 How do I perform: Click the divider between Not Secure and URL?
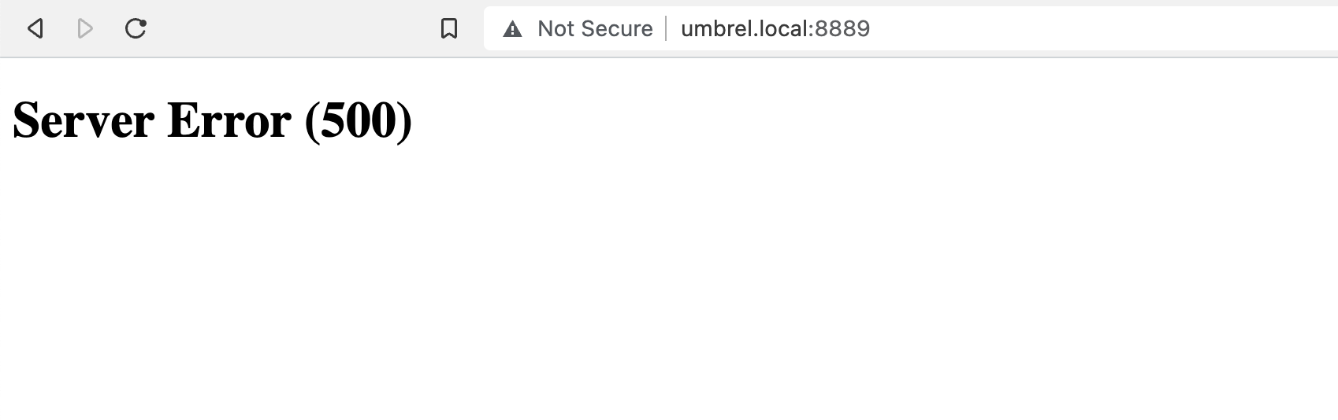coord(667,29)
